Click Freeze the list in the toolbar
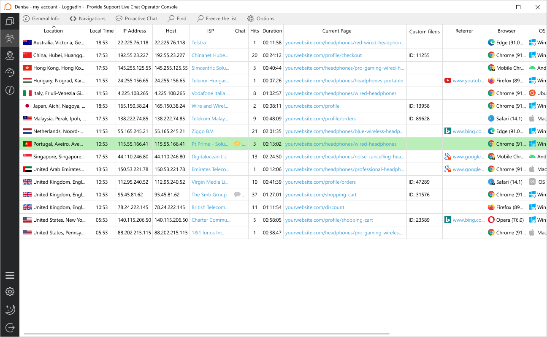This screenshot has width=547, height=337. click(217, 18)
